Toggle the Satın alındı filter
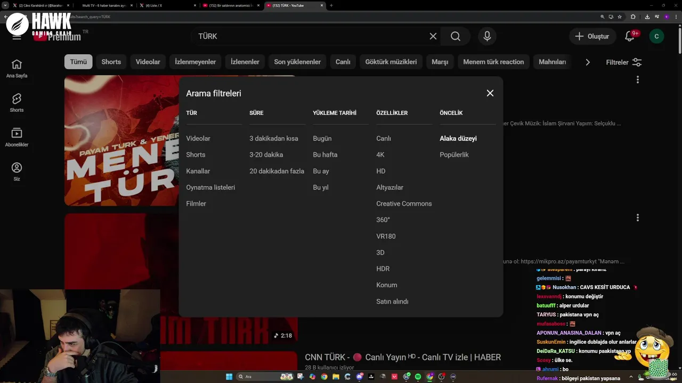This screenshot has height=383, width=682. [x=392, y=302]
